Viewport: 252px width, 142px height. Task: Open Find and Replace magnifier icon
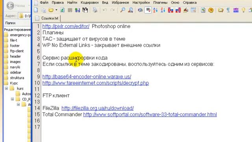[130, 10]
